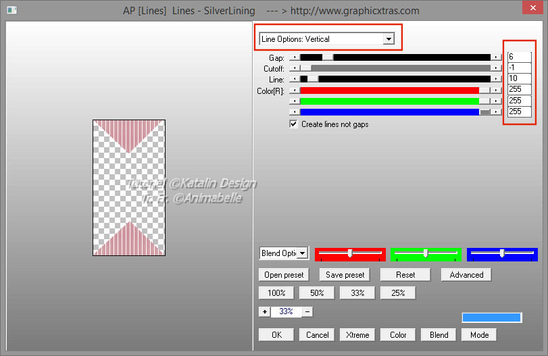Click the red Color slider left arrow
The width and height of the screenshot is (548, 356).
[x=295, y=91]
